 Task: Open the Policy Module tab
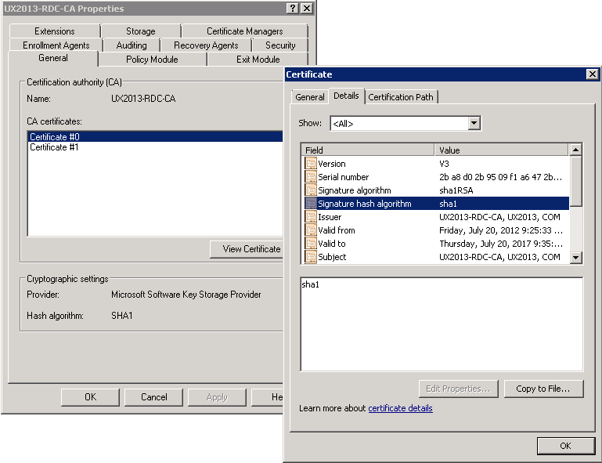tap(152, 60)
